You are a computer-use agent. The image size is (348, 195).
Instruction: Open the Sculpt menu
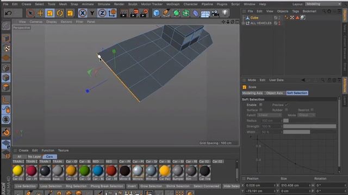[x=133, y=4]
